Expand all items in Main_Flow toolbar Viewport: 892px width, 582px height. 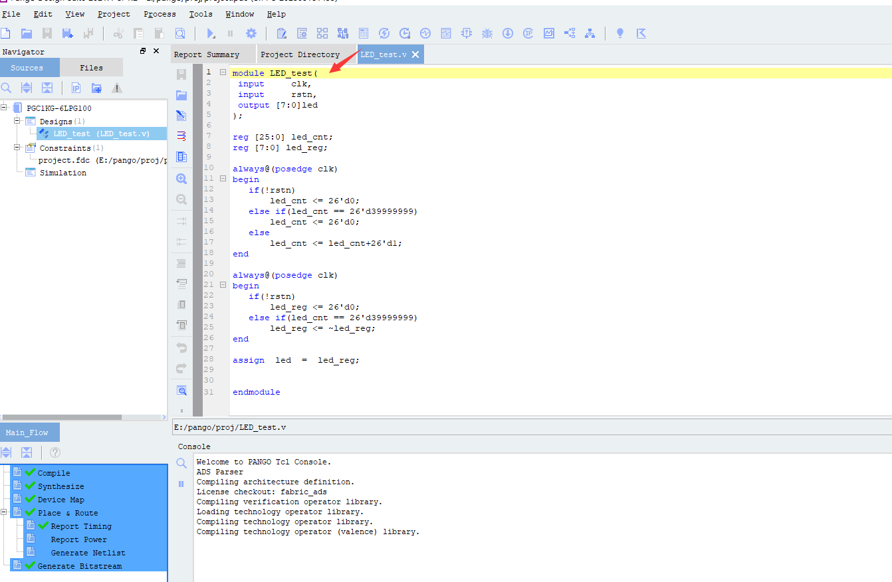6,452
